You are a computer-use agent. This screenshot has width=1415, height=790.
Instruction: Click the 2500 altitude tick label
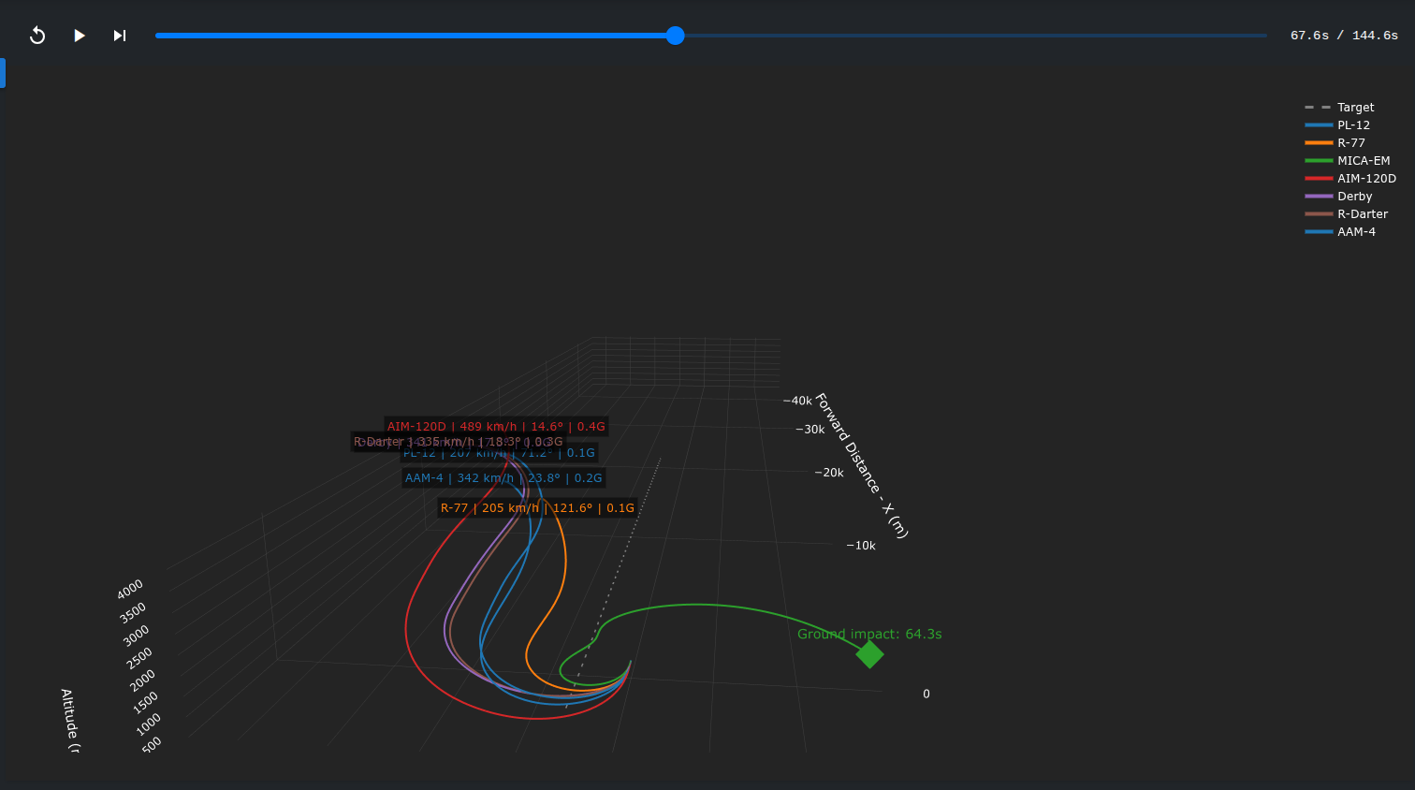(x=139, y=658)
